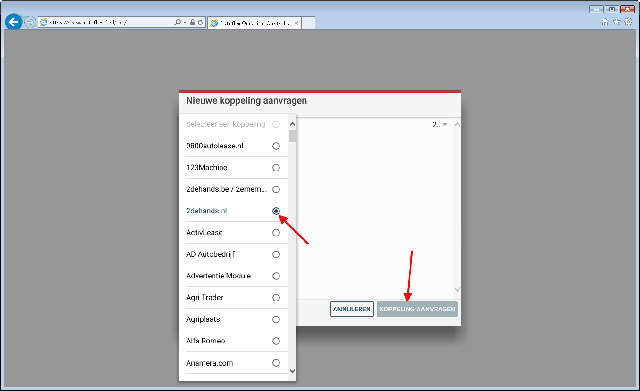Click the koppeling list scrollbar thumb
Viewport: 640px width, 391px height.
coord(292,136)
